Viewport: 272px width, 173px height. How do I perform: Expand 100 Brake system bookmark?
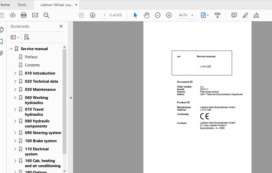point(15,141)
